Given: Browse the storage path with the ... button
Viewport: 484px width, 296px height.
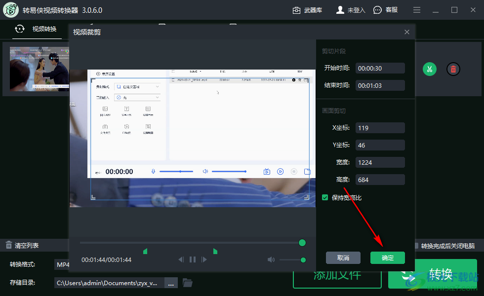Looking at the screenshot, I should click(x=171, y=283).
